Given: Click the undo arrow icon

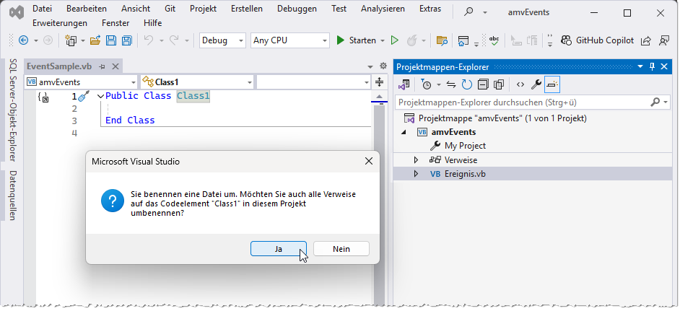Looking at the screenshot, I should (x=149, y=40).
